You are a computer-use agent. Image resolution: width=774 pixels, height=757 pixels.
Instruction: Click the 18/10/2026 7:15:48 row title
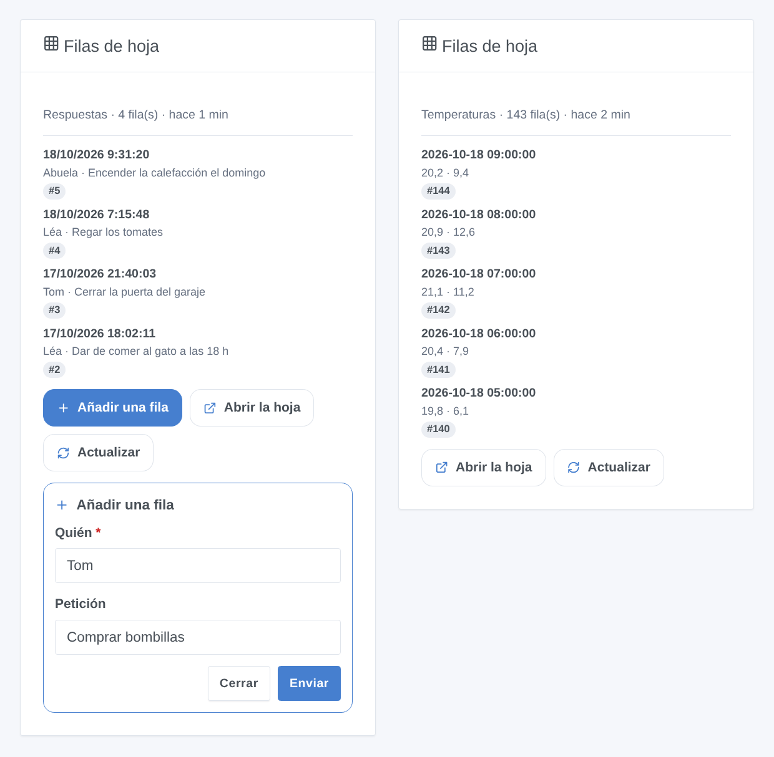point(96,215)
